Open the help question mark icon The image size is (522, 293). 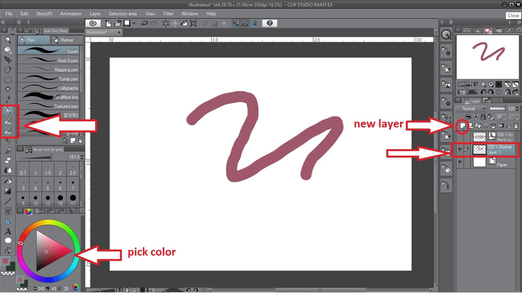270,23
